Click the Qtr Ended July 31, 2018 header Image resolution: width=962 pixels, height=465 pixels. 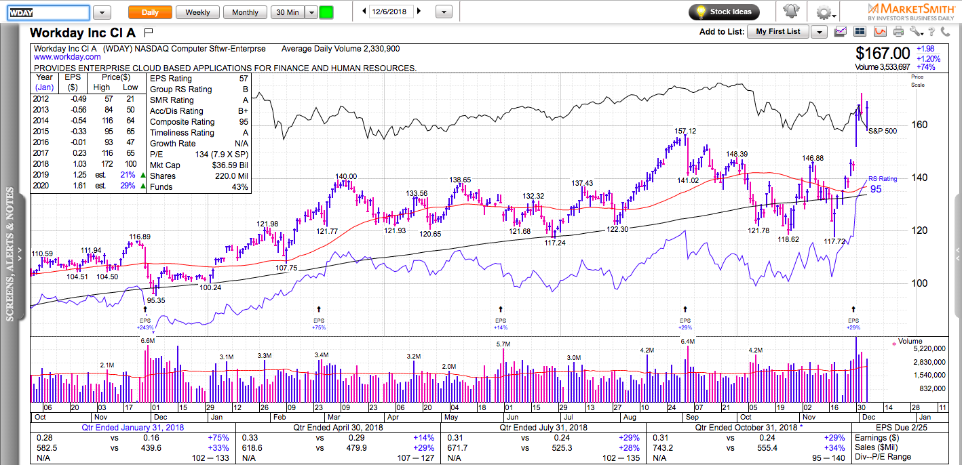point(543,428)
